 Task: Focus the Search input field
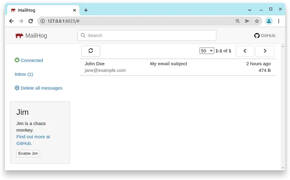[x=147, y=35]
